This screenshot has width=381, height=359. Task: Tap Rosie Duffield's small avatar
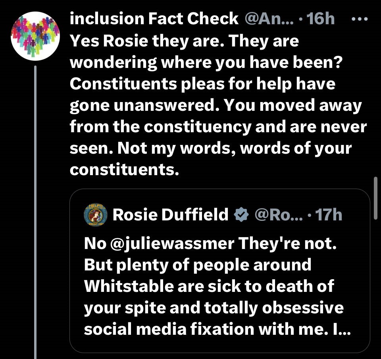pyautogui.click(x=96, y=215)
